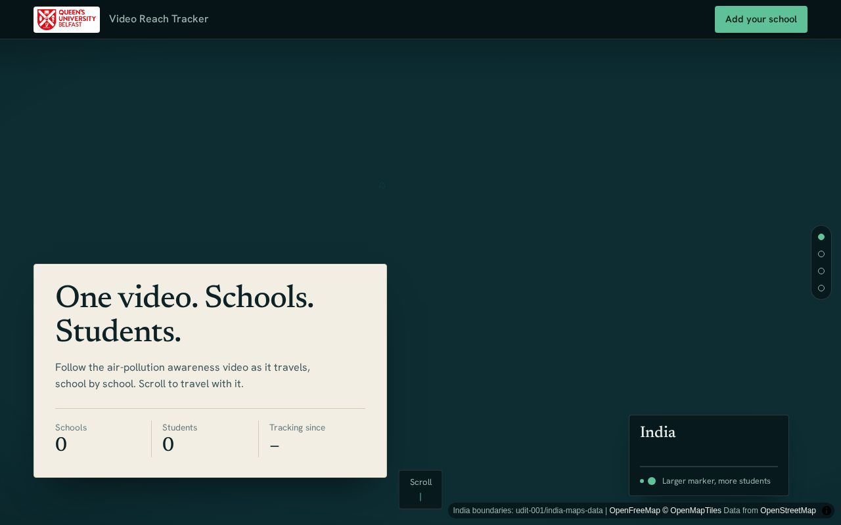Open the OpenMapTiles attribution link
Screen dimensions: 841x525
(x=692, y=511)
